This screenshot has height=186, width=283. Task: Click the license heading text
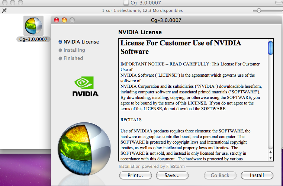tap(181, 47)
